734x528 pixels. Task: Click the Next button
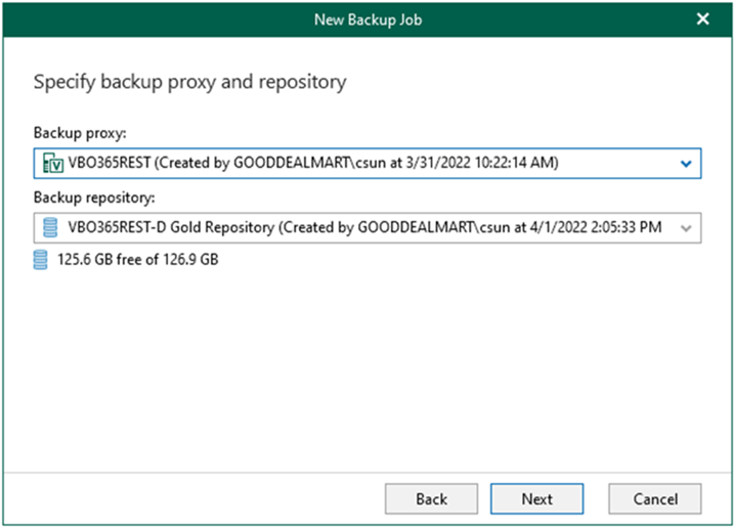(537, 499)
